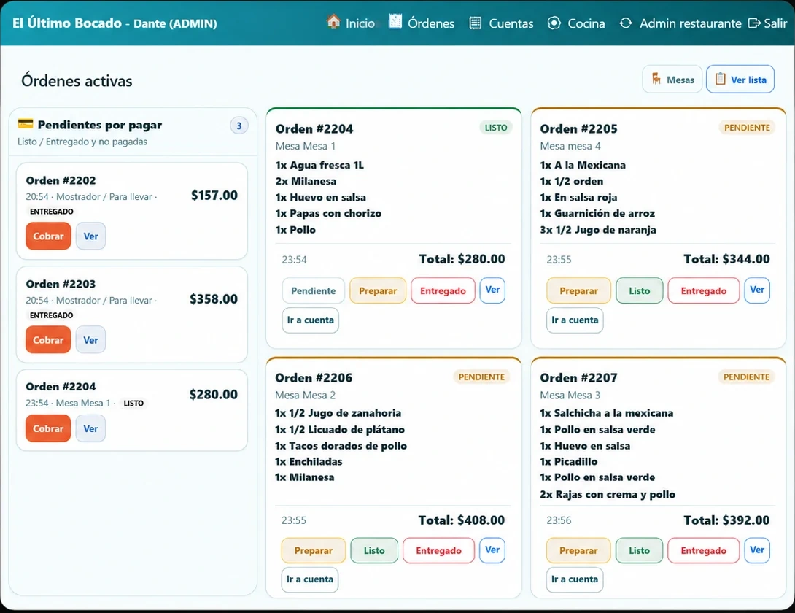This screenshot has width=795, height=613.
Task: Click item 2x Rajas con crema y pollo
Action: click(x=608, y=494)
